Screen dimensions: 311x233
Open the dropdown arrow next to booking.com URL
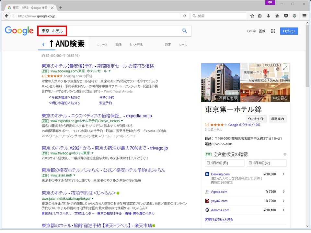(x=109, y=71)
